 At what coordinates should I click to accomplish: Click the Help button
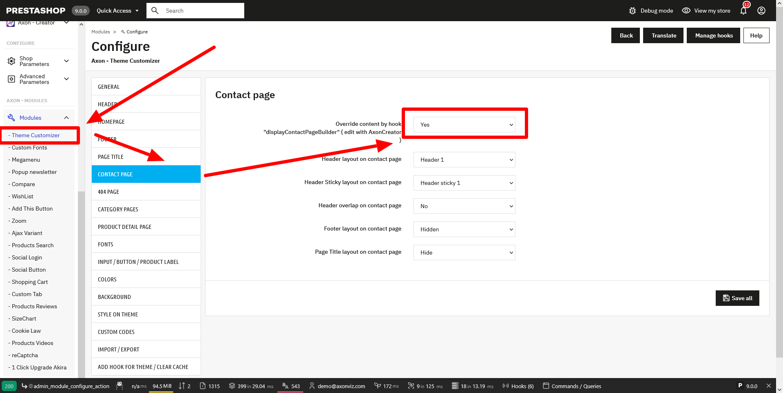pos(756,35)
